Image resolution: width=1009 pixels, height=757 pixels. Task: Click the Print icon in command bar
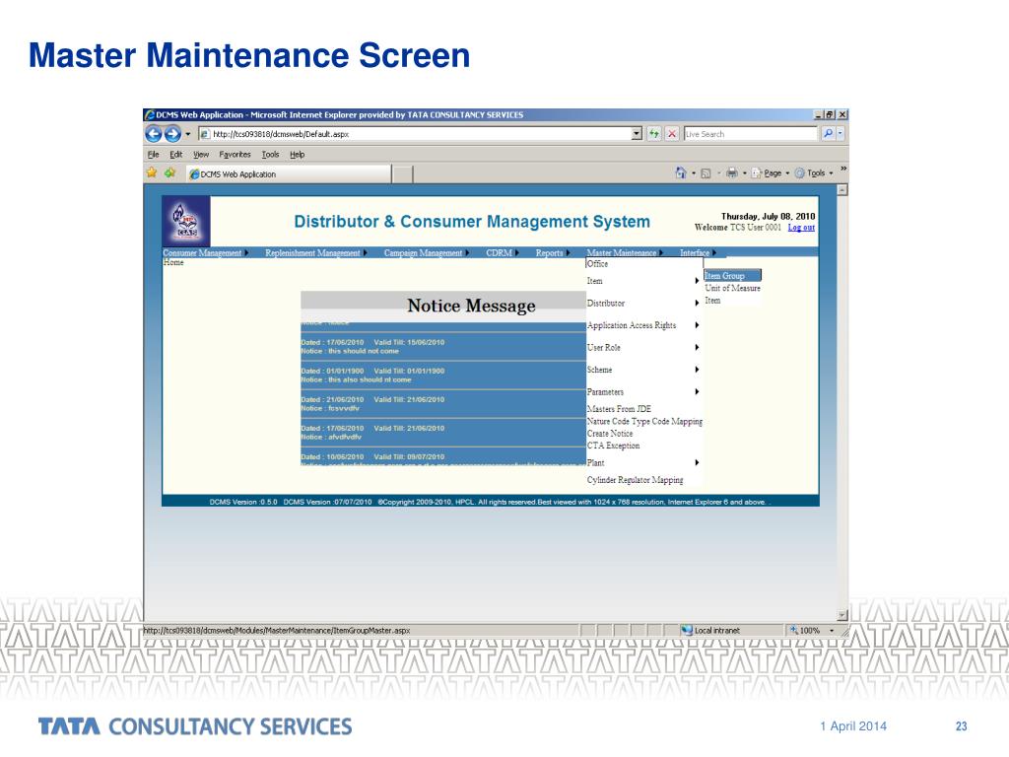click(732, 172)
